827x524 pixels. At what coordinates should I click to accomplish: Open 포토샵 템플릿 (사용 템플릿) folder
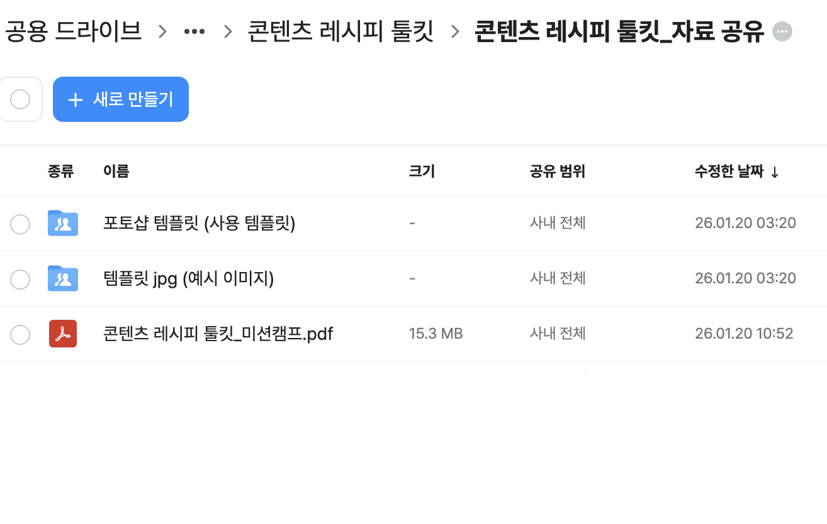click(x=199, y=223)
